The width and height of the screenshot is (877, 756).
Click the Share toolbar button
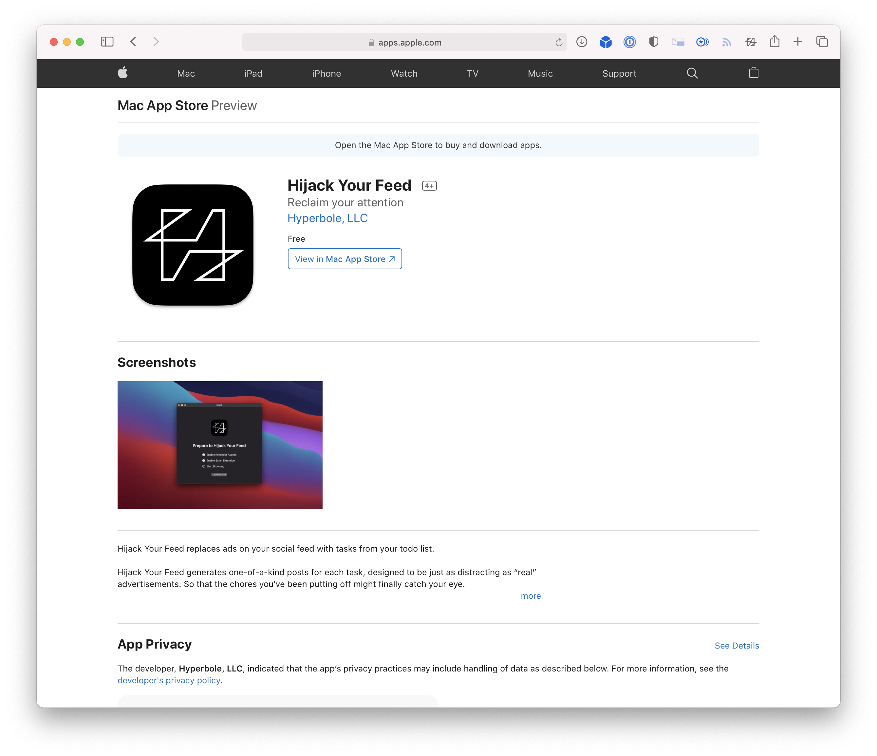[x=774, y=41]
